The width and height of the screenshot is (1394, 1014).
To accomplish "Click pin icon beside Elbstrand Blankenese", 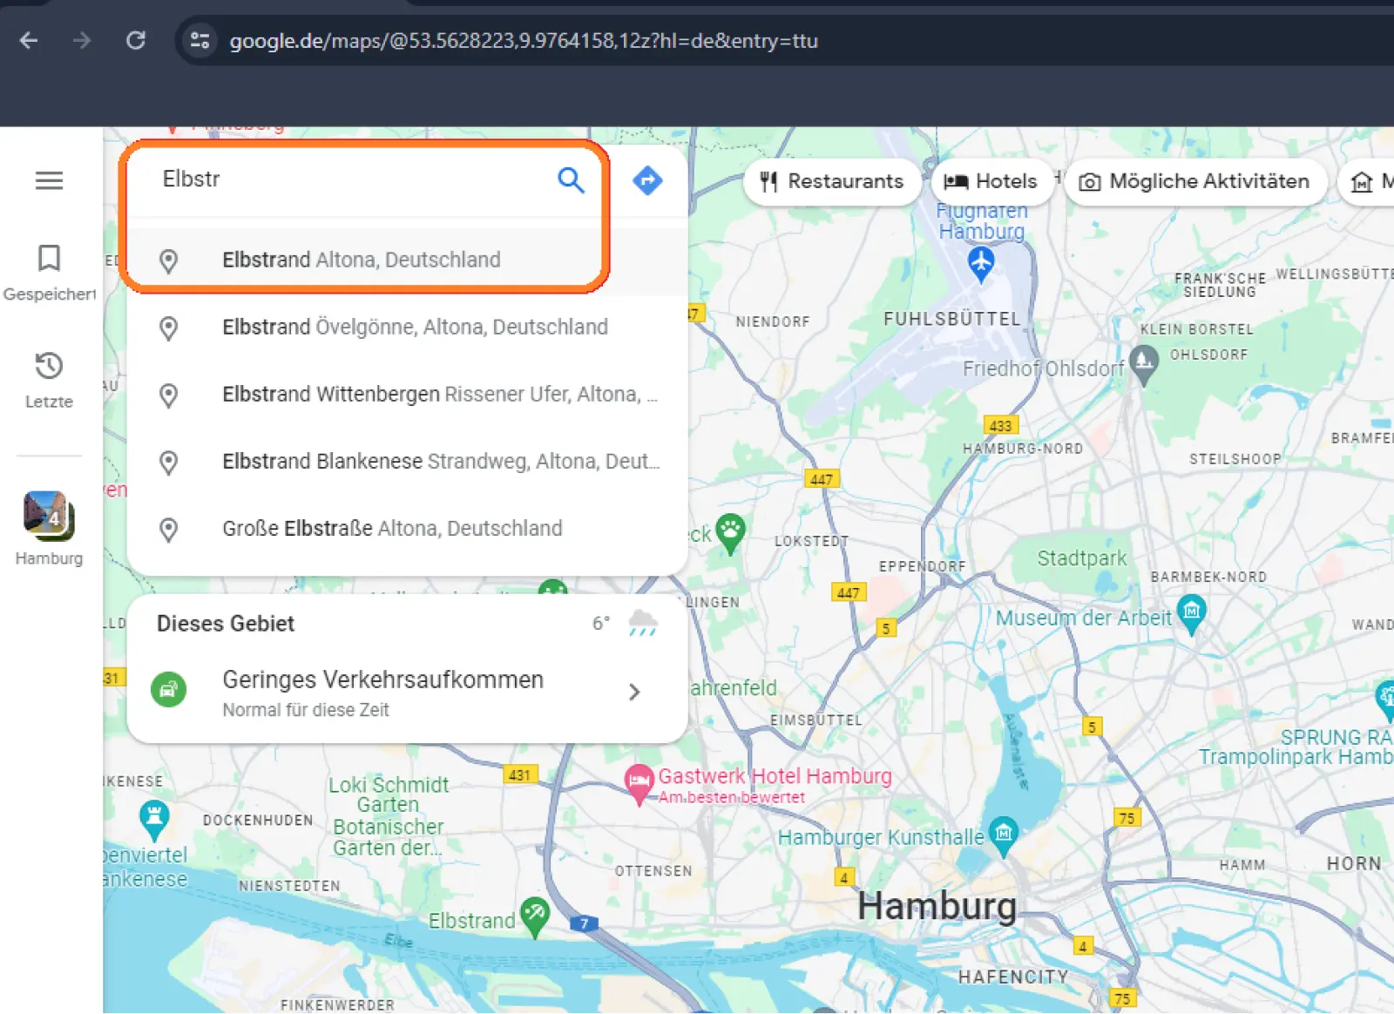I will tap(168, 462).
